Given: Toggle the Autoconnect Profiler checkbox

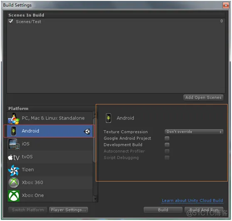Looking at the screenshot, I should (x=167, y=151).
